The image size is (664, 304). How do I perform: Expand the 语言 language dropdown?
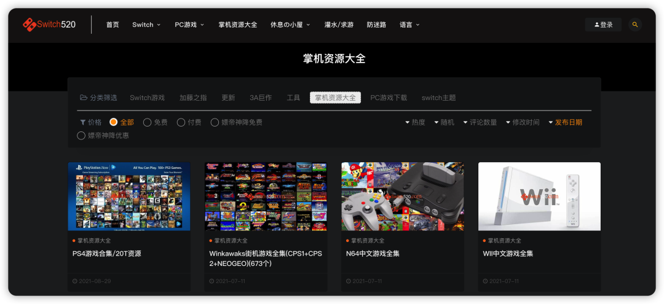[x=409, y=25]
